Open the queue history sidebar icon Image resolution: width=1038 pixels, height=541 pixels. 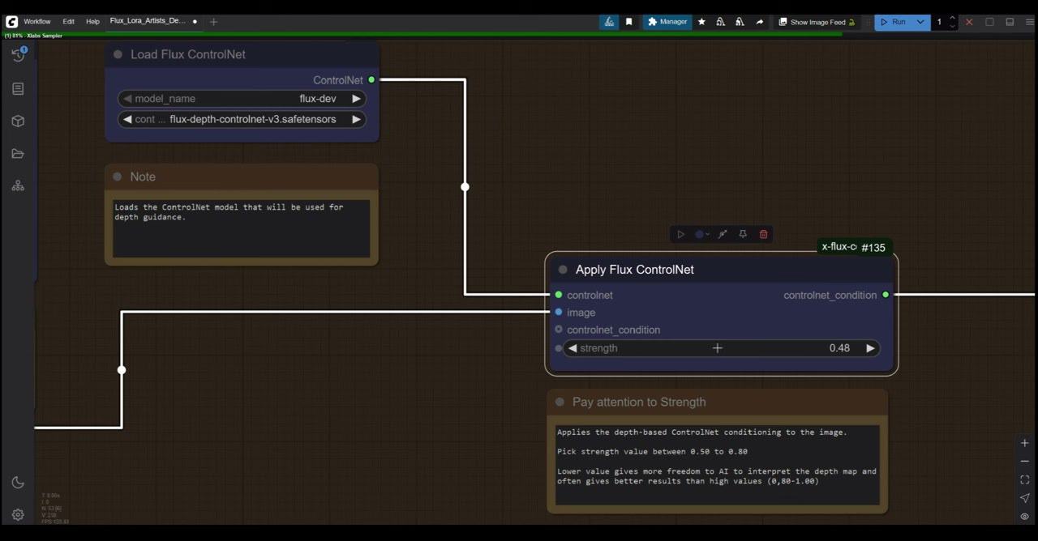pyautogui.click(x=18, y=55)
